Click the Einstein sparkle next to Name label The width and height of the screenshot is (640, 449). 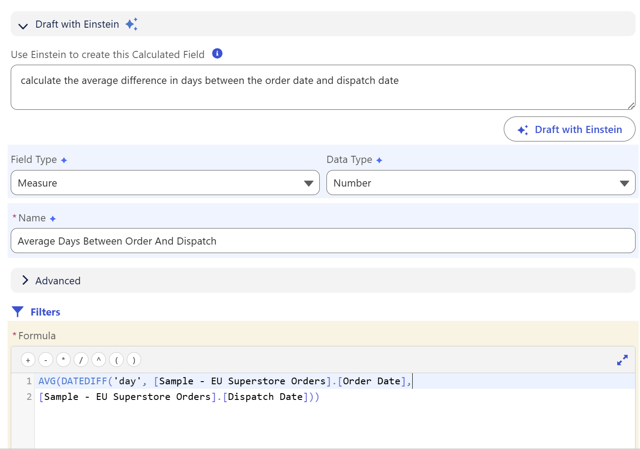pos(53,219)
